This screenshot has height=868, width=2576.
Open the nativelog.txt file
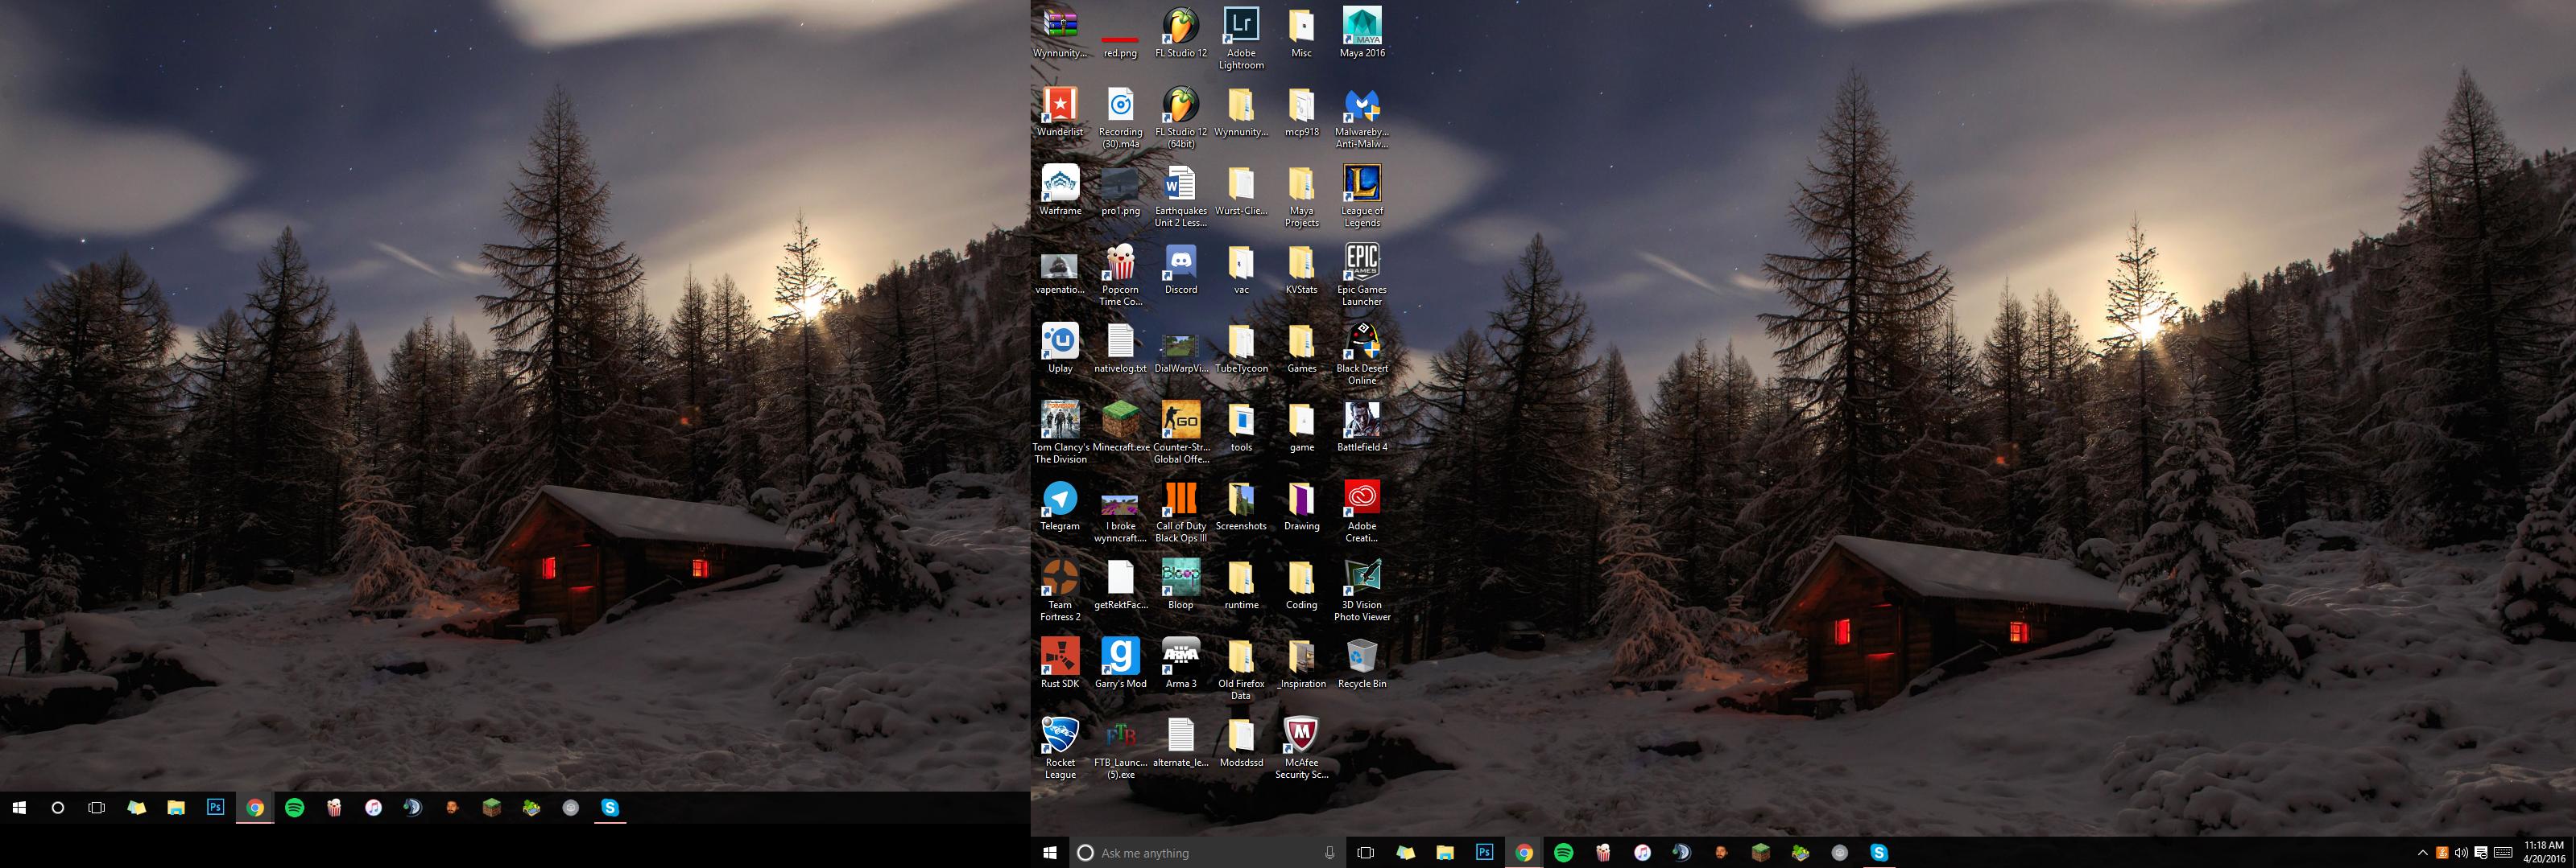(x=1121, y=348)
